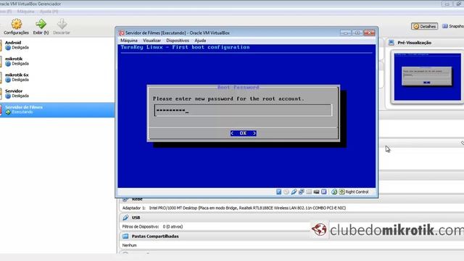The image size is (464, 261).
Task: Click the Pré-Visualização panel icon
Action: (x=391, y=43)
